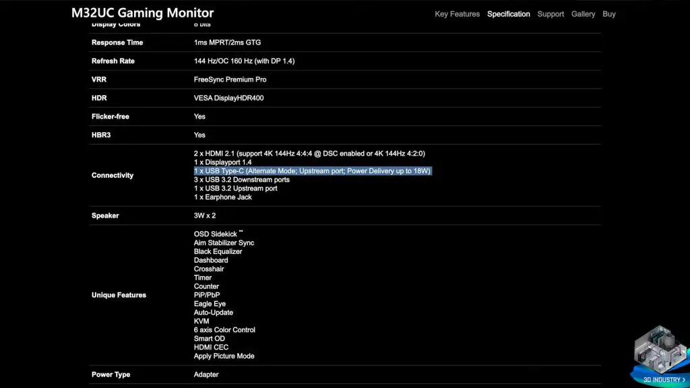Viewport: 690px width, 388px height.
Task: Select the '2 x HDMI 2.1' line
Action: 309,154
